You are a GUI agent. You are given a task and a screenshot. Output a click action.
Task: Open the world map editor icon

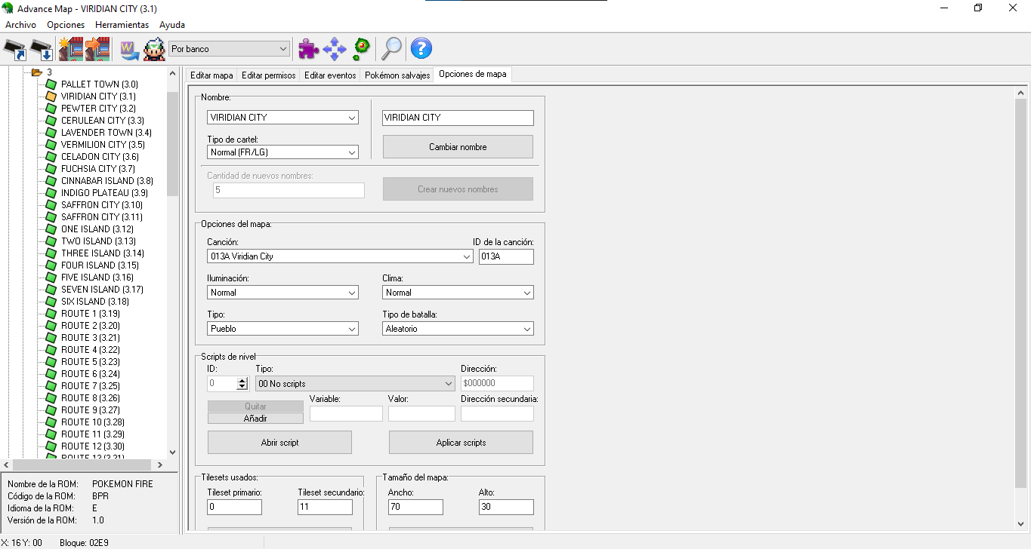point(129,49)
